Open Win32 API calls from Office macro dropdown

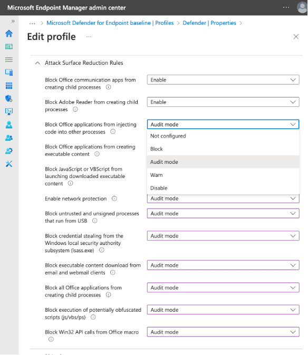[223, 332]
